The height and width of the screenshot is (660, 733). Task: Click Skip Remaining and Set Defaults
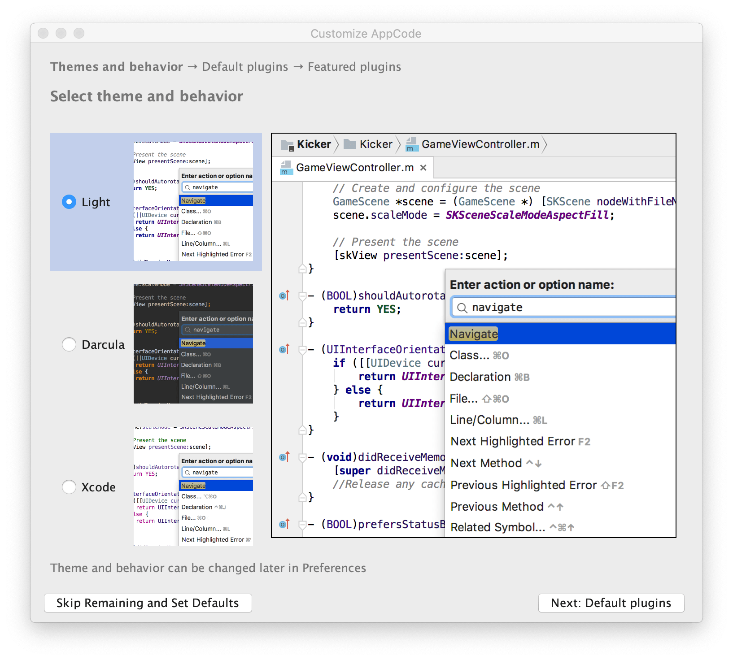click(148, 603)
